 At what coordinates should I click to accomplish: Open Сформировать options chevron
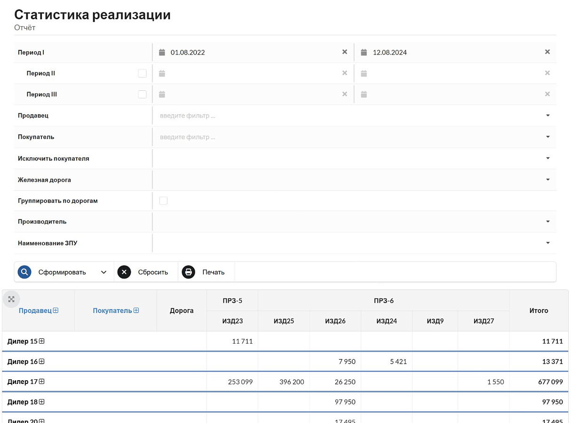pos(104,272)
